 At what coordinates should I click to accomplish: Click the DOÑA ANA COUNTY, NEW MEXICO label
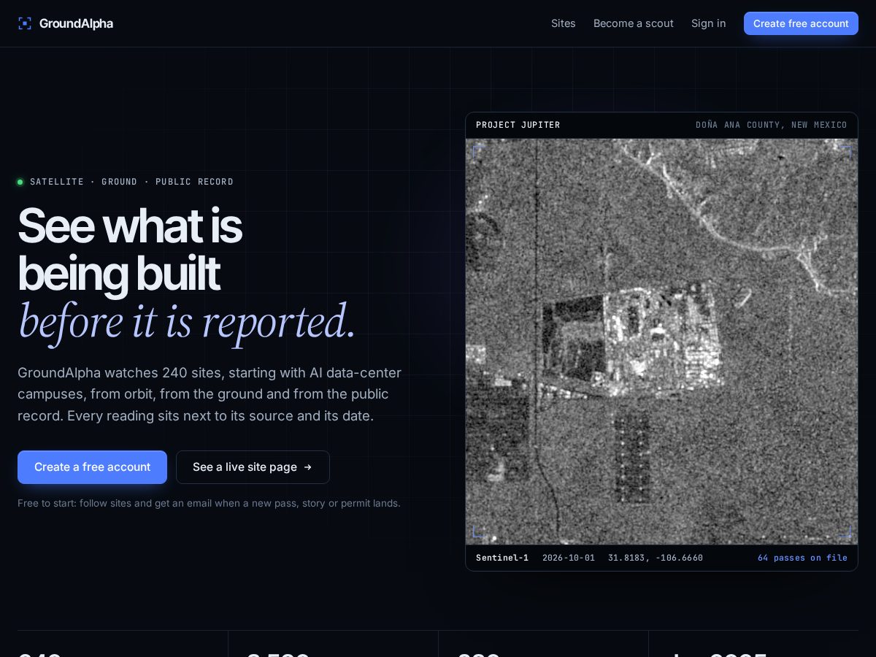coord(771,125)
